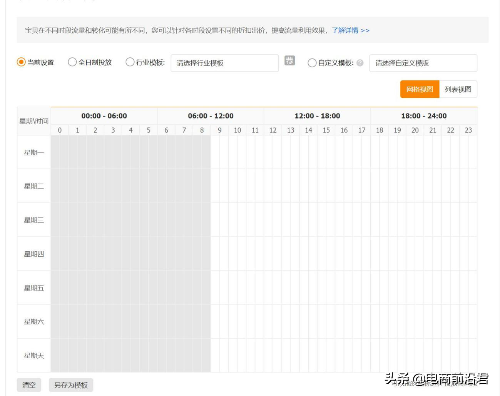Click the 星期天 row label

click(33, 356)
